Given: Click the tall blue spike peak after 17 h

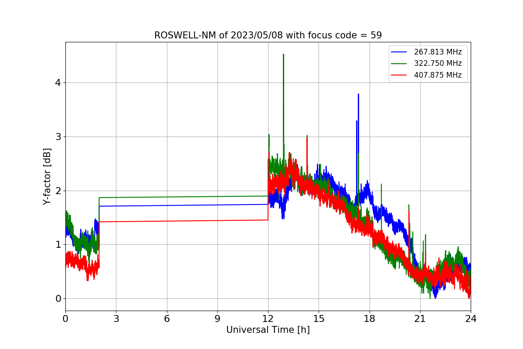Looking at the screenshot, I should coord(358,95).
